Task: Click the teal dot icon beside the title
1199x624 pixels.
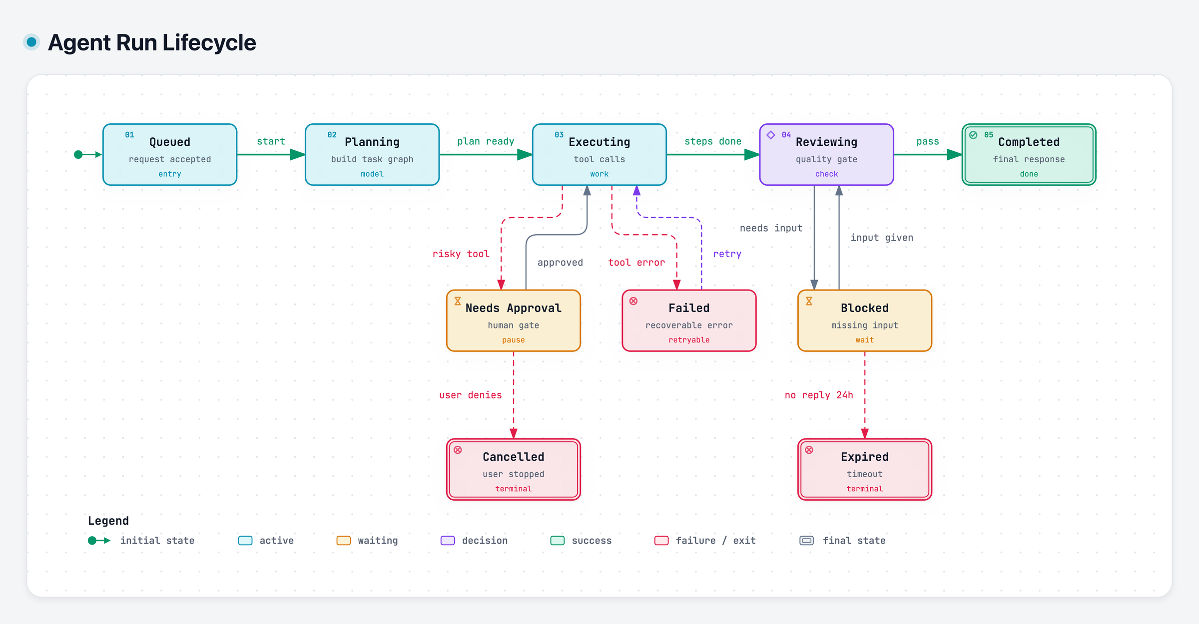Action: [x=31, y=42]
